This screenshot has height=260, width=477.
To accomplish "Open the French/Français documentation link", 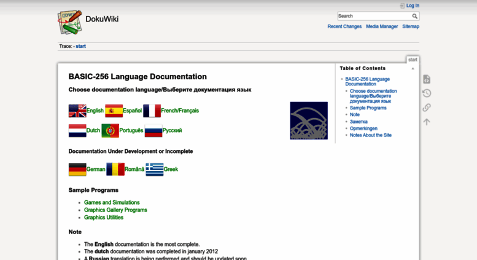I will click(180, 111).
